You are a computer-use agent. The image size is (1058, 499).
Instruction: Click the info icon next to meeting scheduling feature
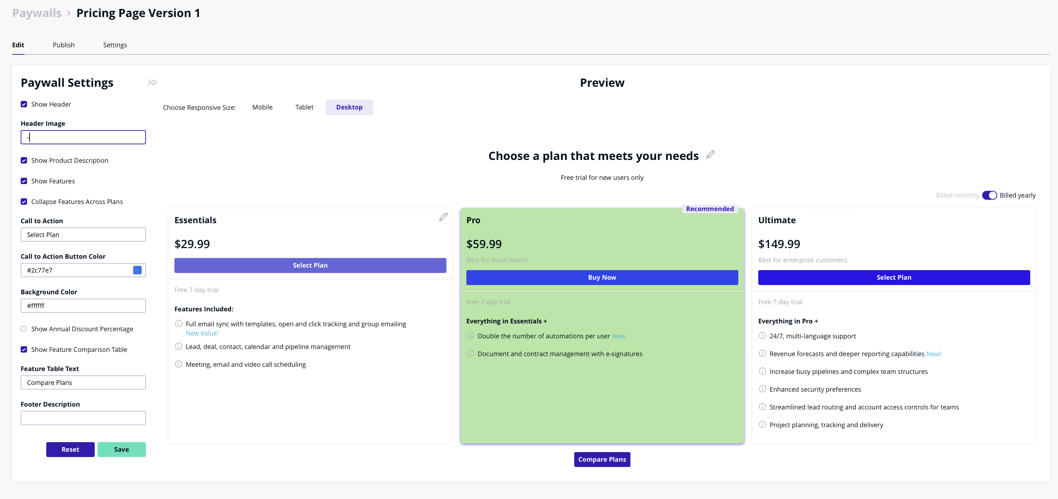[x=179, y=364]
